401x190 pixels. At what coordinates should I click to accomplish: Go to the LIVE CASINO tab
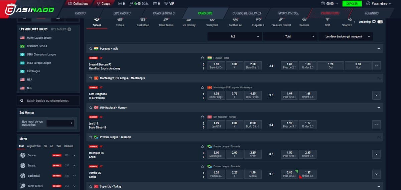click(122, 13)
